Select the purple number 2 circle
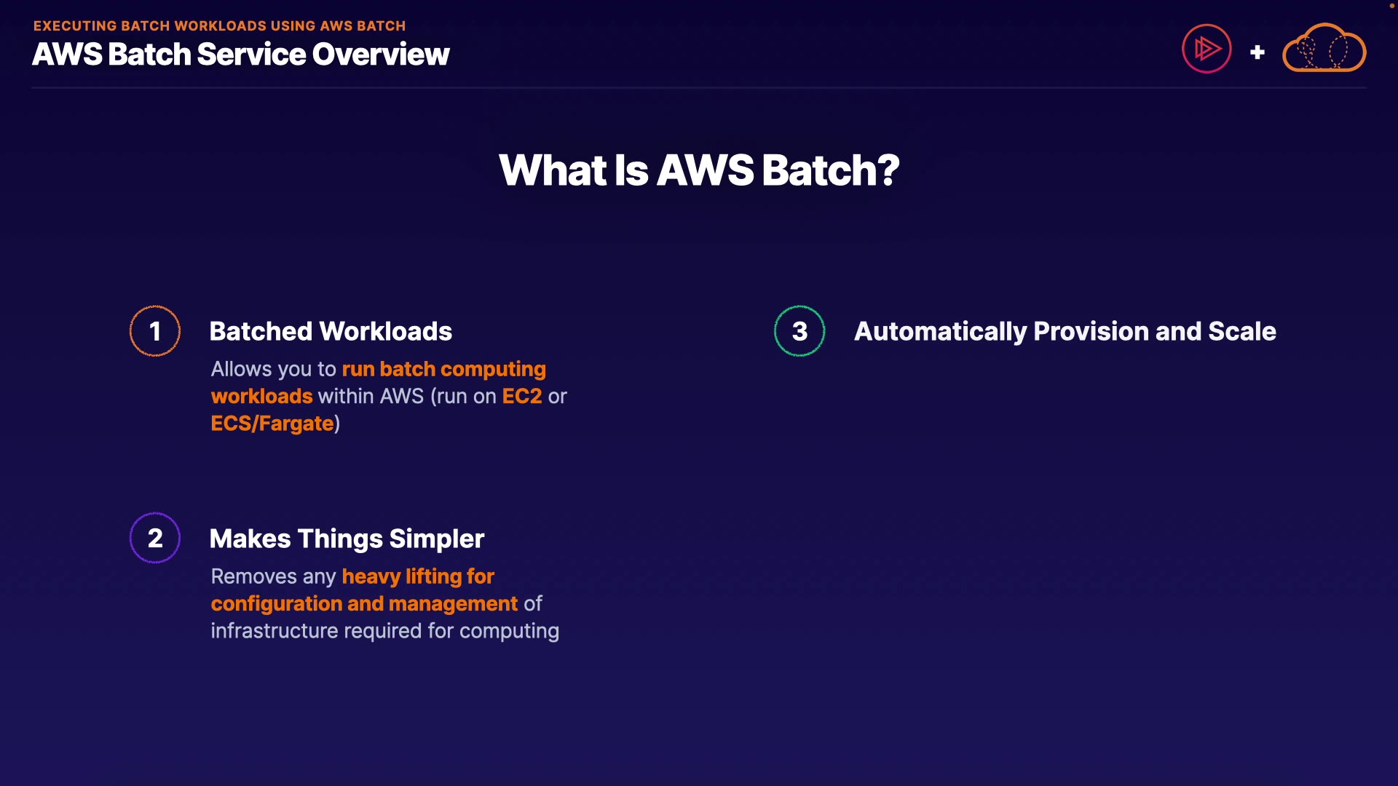The width and height of the screenshot is (1398, 786). click(155, 538)
